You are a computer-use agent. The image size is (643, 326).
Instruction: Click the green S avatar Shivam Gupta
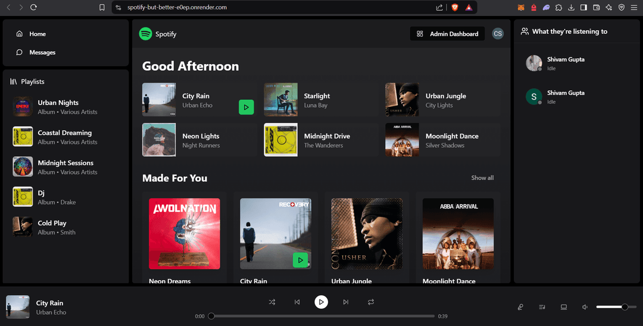[x=534, y=97]
